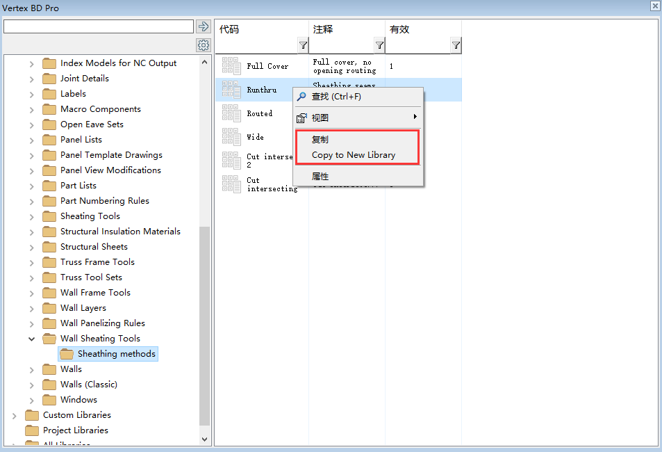This screenshot has height=452, width=662.
Task: Select the Walls tree item
Action: (71, 369)
